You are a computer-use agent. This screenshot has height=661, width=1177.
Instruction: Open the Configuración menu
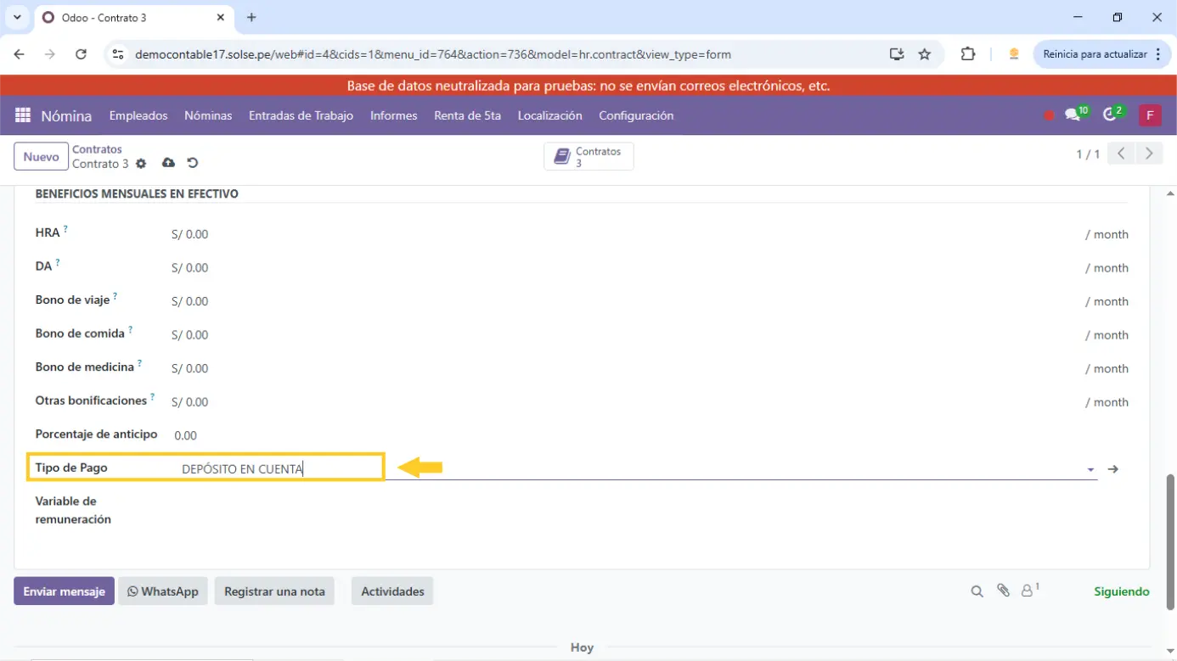[635, 115]
